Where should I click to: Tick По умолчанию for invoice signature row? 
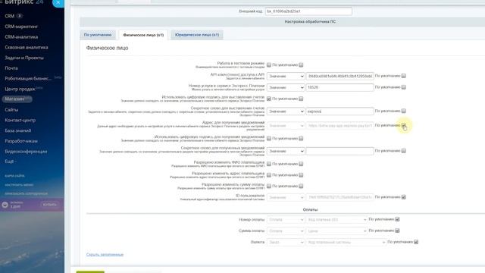pyautogui.click(x=301, y=99)
